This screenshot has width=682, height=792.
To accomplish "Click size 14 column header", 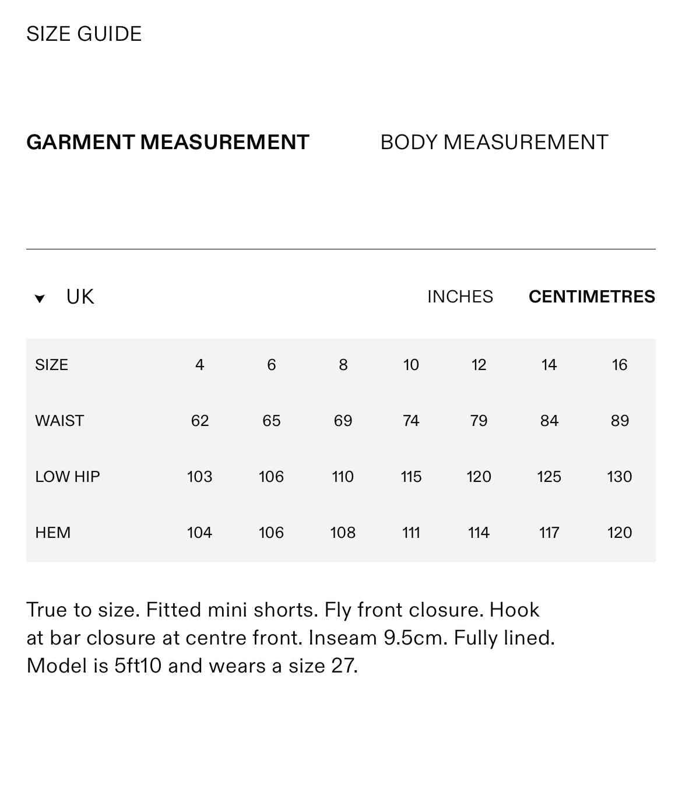I will 549,365.
